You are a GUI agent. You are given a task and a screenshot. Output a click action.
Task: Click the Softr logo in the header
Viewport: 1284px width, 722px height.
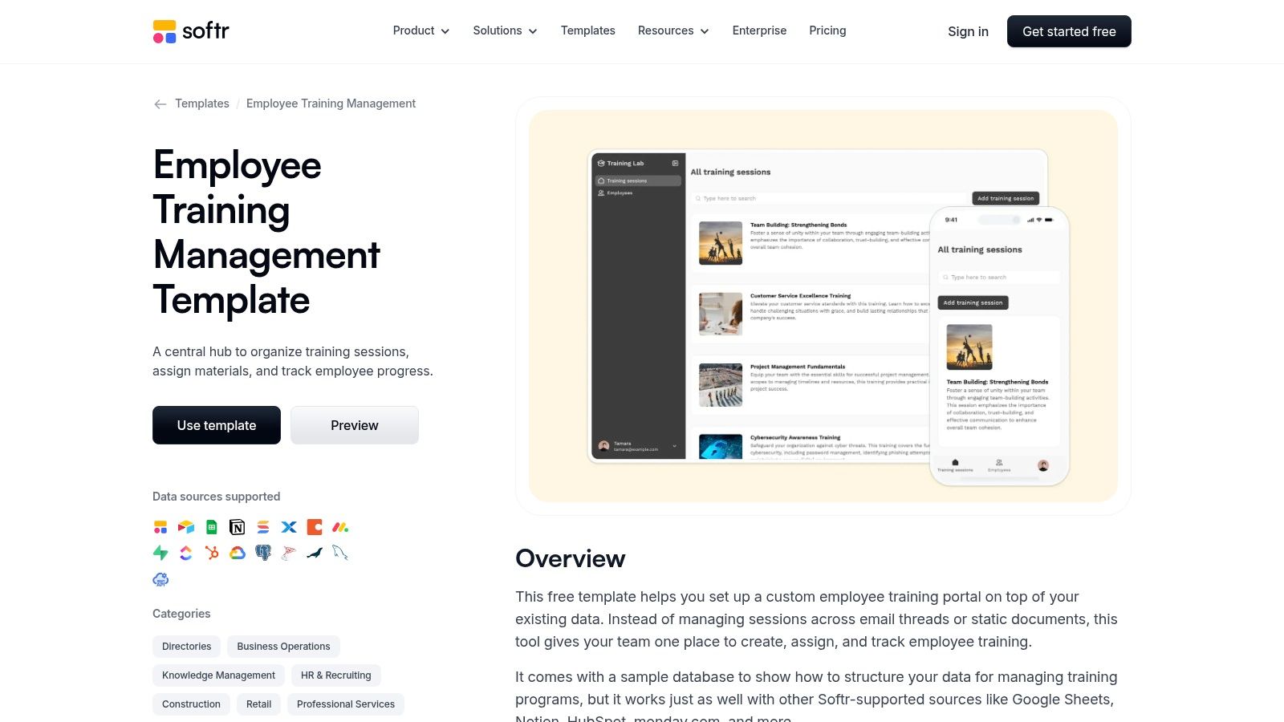(x=190, y=31)
